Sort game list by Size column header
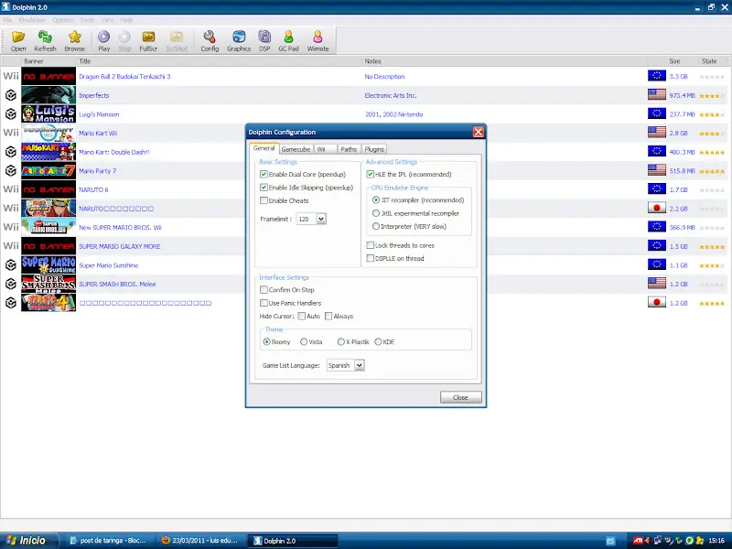This screenshot has width=732, height=549. pyautogui.click(x=682, y=61)
